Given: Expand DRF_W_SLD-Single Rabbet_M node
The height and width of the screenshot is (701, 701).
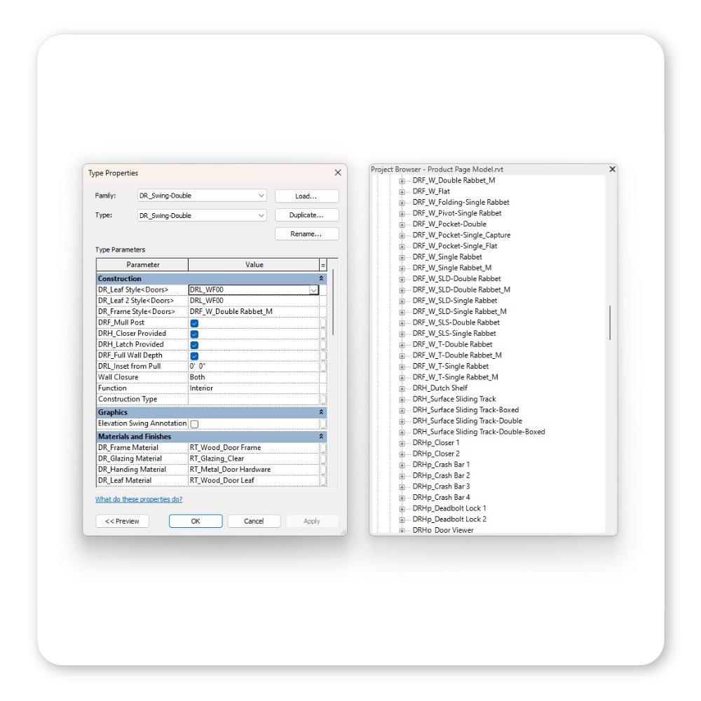Looking at the screenshot, I should coord(402,313).
